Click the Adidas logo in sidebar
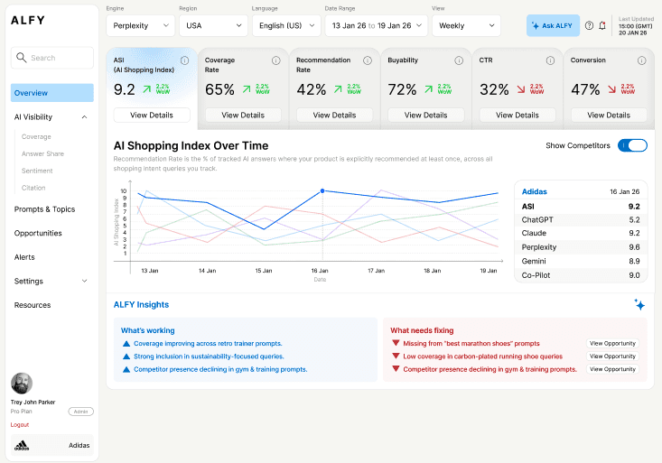 [x=22, y=445]
